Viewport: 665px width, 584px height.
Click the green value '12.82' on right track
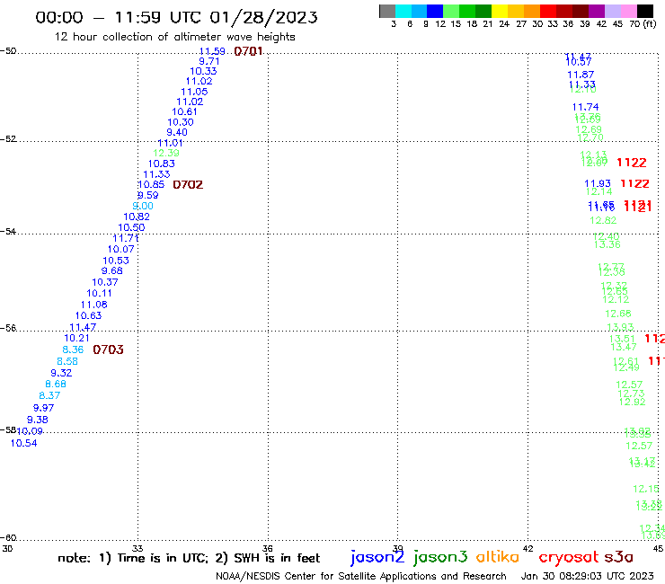(x=603, y=220)
